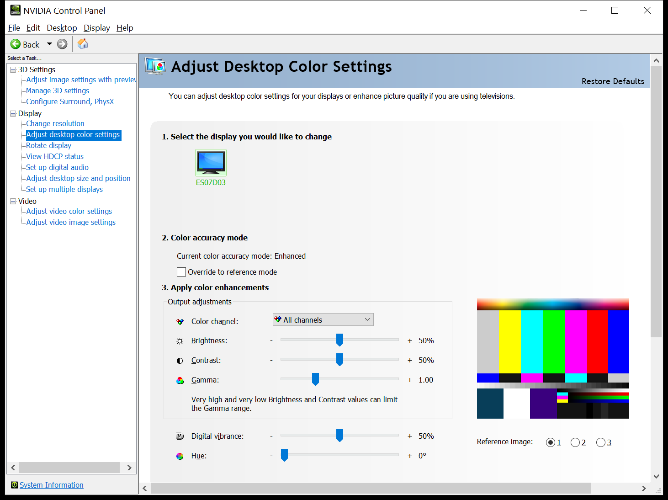Open Configure Surround, PhysX task

(x=70, y=101)
